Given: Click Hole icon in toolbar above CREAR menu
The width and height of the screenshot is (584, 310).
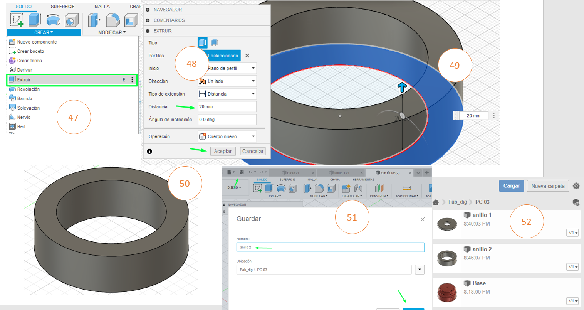Looking at the screenshot, I should pyautogui.click(x=71, y=20).
